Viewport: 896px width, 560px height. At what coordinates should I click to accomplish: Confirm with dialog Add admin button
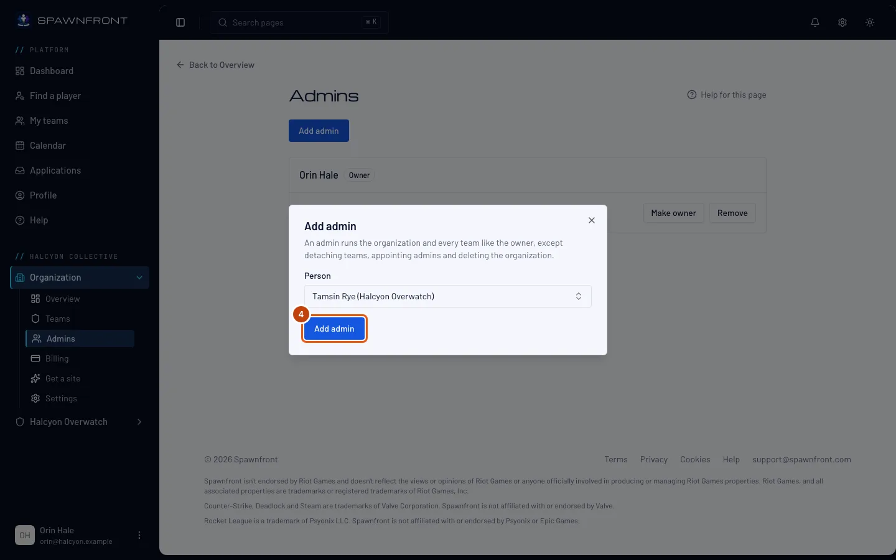[334, 329]
